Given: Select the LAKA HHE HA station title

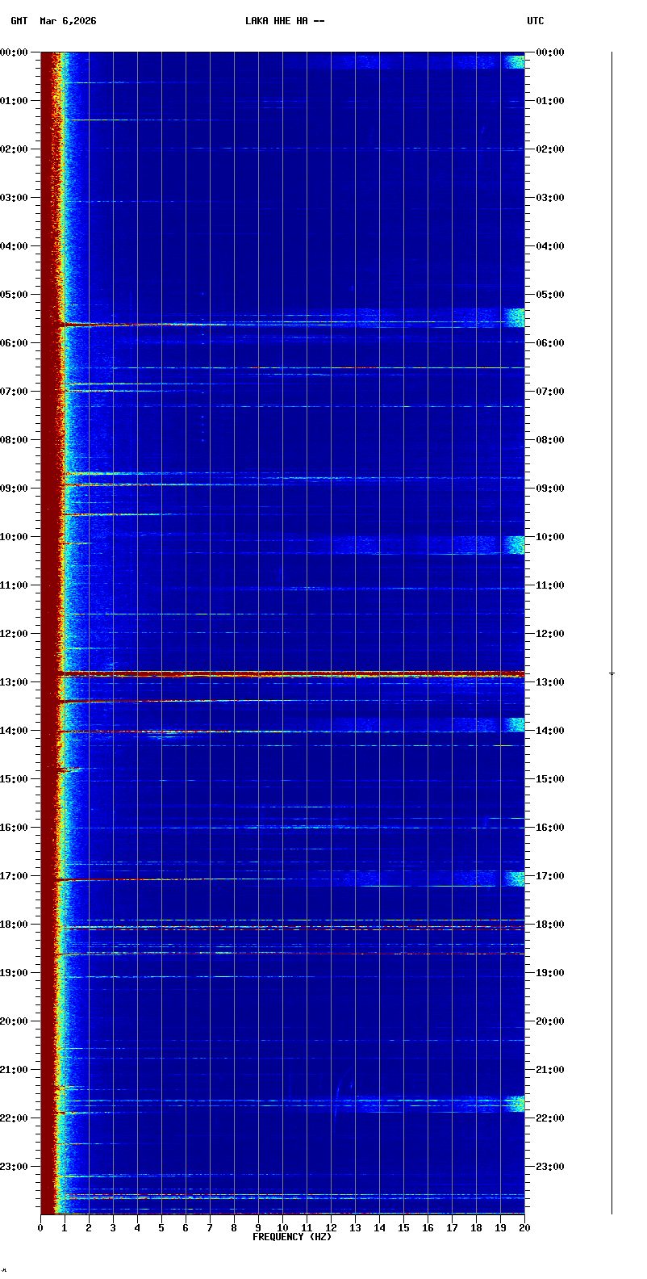Looking at the screenshot, I should tap(285, 21).
